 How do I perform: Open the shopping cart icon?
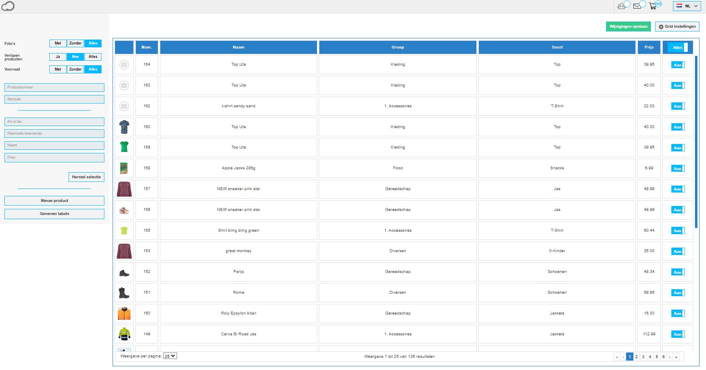(653, 6)
